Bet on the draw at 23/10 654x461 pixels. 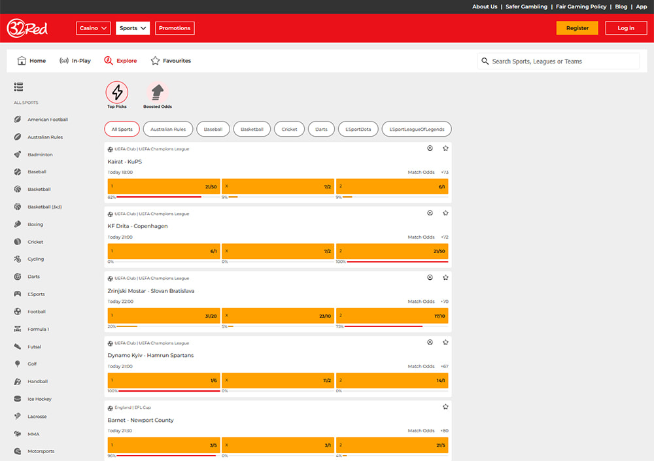(x=278, y=316)
